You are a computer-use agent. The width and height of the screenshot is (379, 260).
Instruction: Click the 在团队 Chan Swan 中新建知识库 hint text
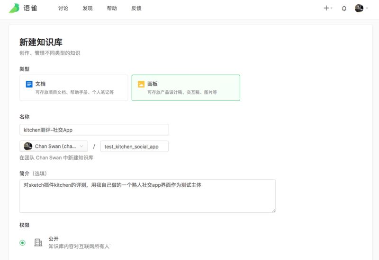pos(56,158)
